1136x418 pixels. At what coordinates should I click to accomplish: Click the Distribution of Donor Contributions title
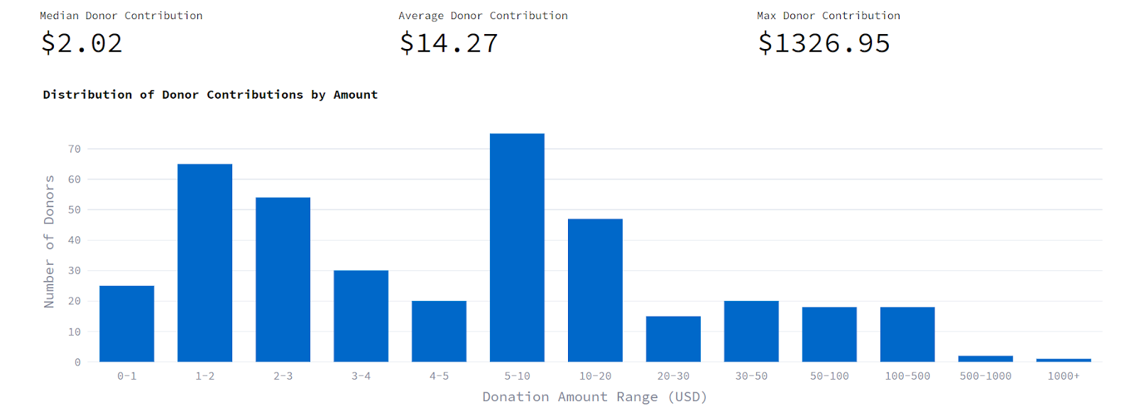pos(210,94)
